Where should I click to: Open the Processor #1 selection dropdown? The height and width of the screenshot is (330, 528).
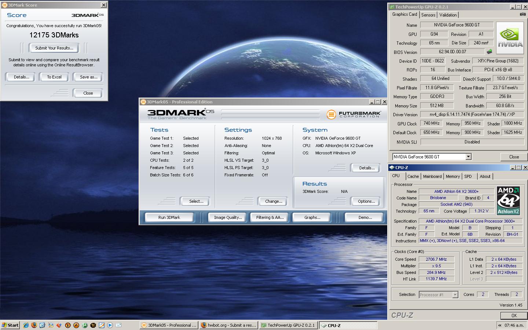(x=455, y=295)
